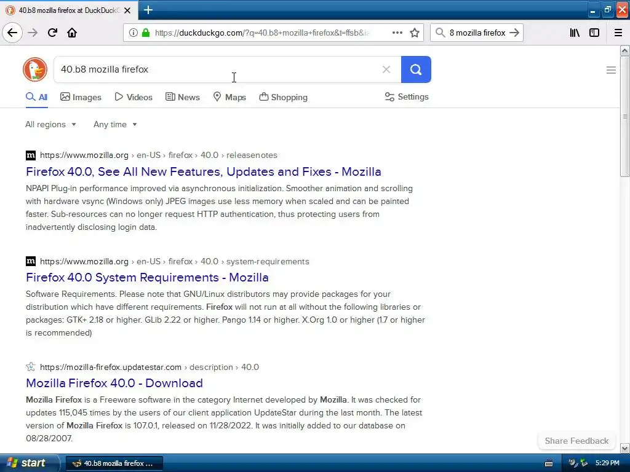Click the DuckDuckGo duck logo

pyautogui.click(x=35, y=69)
